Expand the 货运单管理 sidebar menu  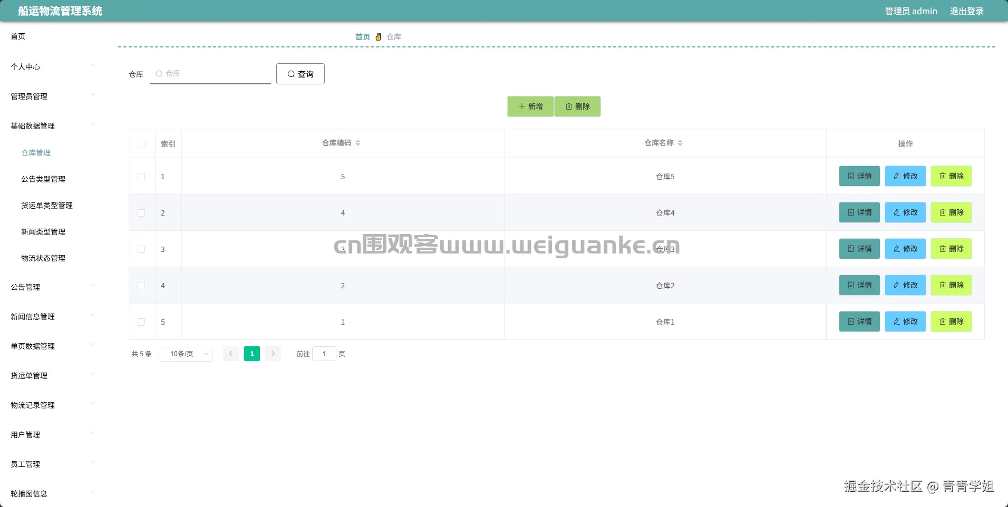point(53,376)
